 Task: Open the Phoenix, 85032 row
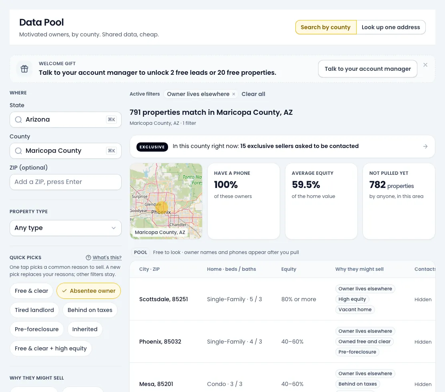(x=283, y=342)
